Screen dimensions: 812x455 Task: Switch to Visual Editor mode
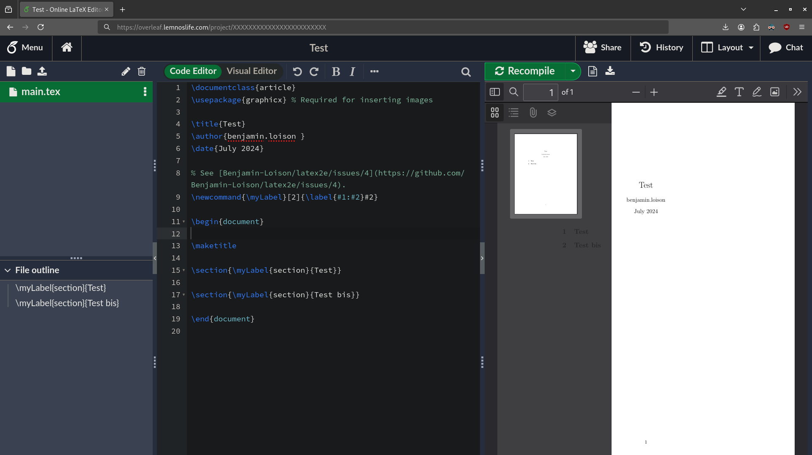[252, 71]
